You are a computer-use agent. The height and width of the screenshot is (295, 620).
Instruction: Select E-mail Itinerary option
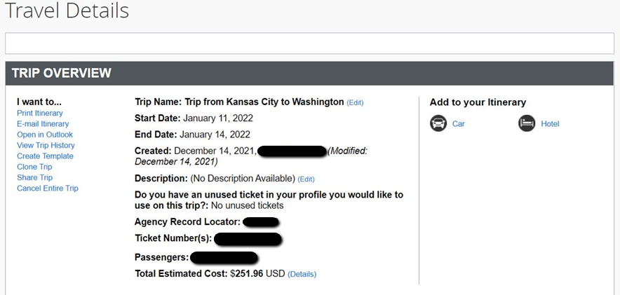(x=43, y=124)
